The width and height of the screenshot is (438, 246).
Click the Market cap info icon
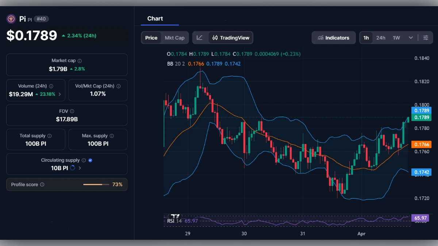pyautogui.click(x=80, y=60)
